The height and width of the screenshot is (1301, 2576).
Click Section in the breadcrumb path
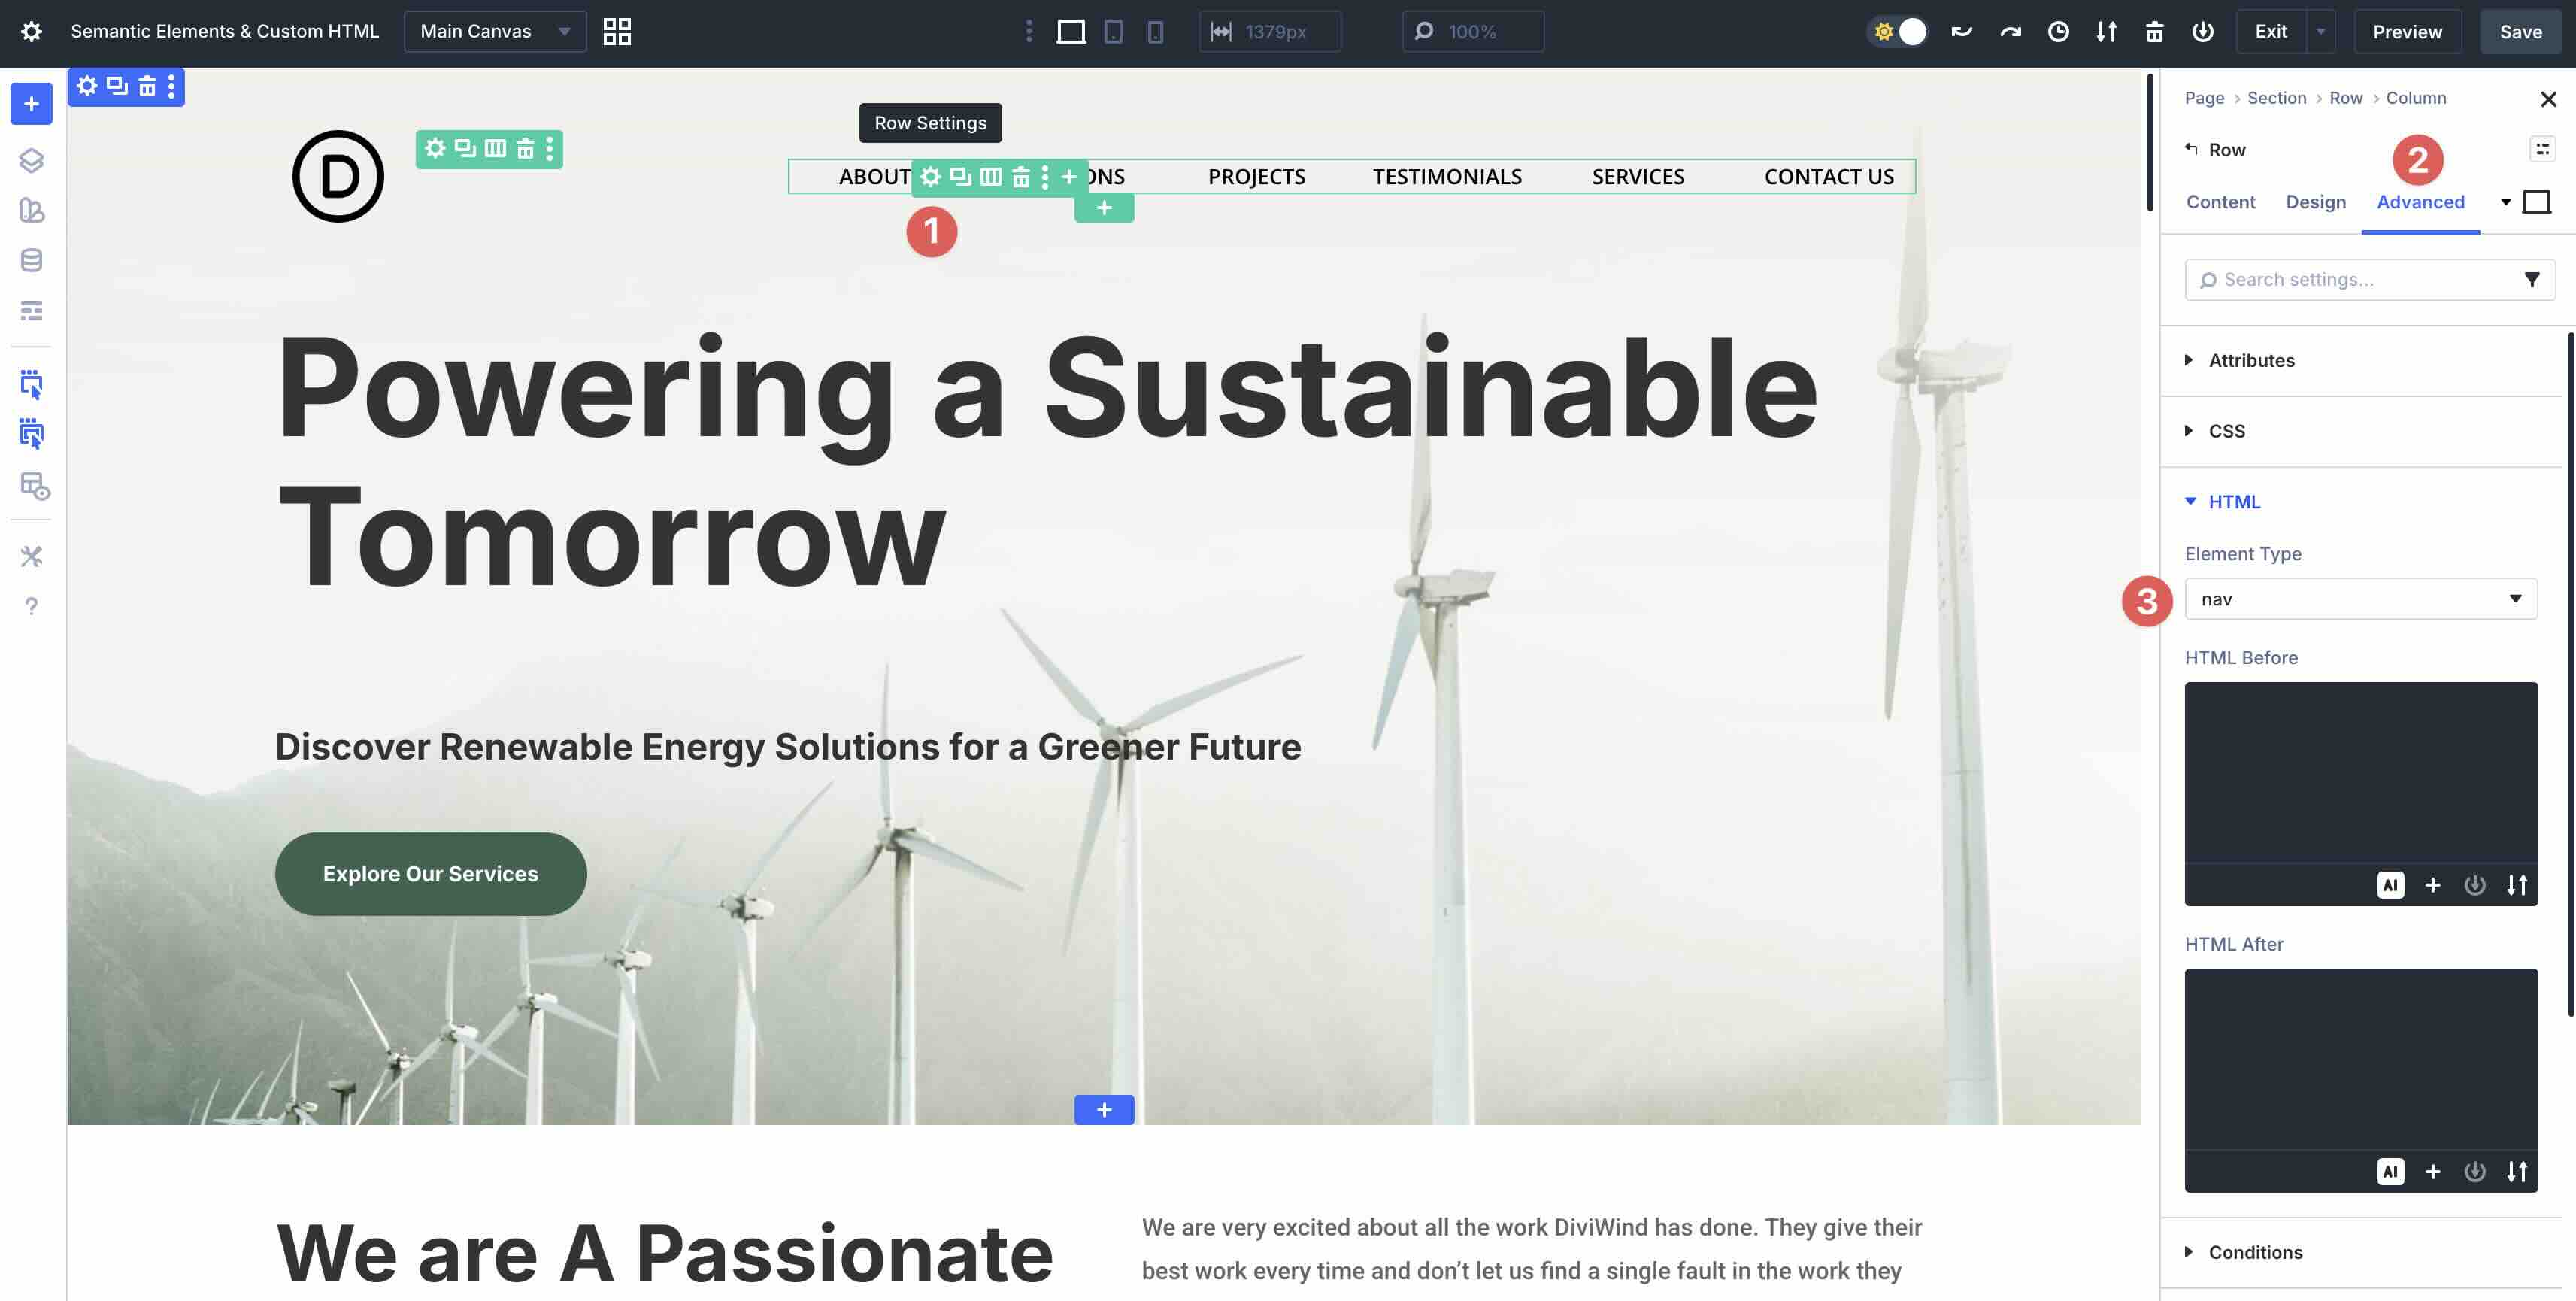coord(2276,97)
